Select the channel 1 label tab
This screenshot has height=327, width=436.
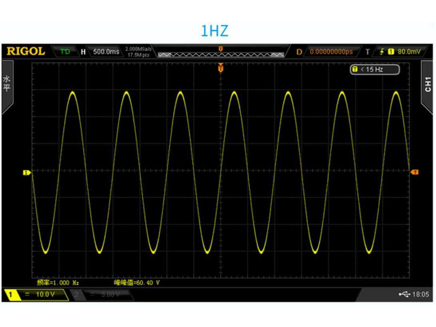click(11, 294)
